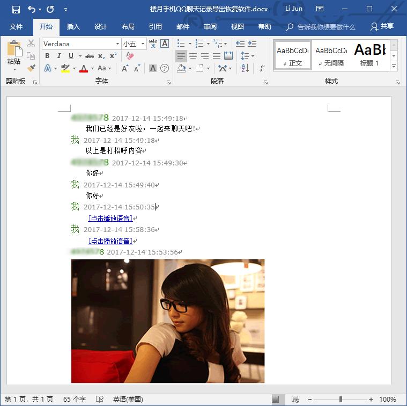Open Change Case Aa dropdown
Viewport: 407px width, 406px height.
(x=104, y=68)
